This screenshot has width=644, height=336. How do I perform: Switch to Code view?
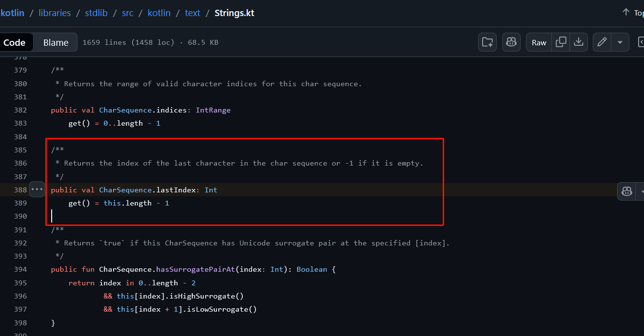(x=15, y=42)
